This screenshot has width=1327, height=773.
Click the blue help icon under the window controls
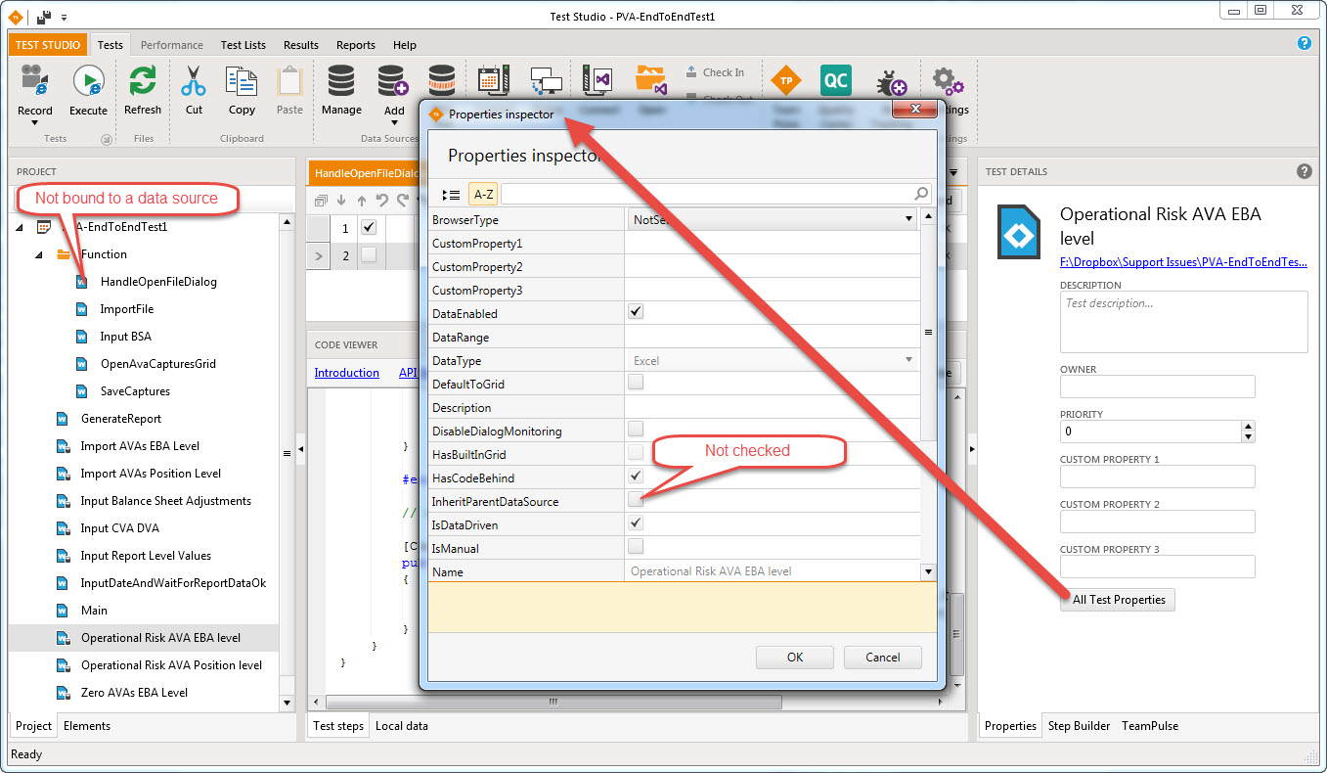pos(1304,43)
